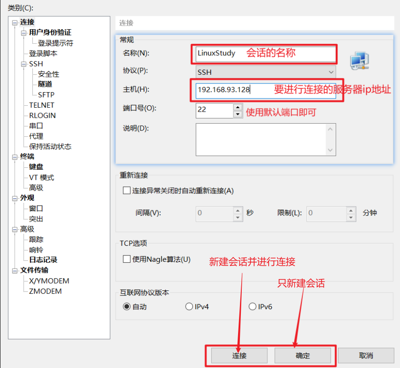Collapse the 外观 tree node

(15, 198)
